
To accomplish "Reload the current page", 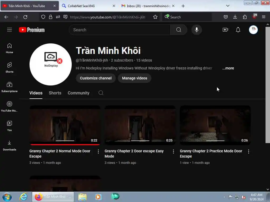I will coord(25,17).
